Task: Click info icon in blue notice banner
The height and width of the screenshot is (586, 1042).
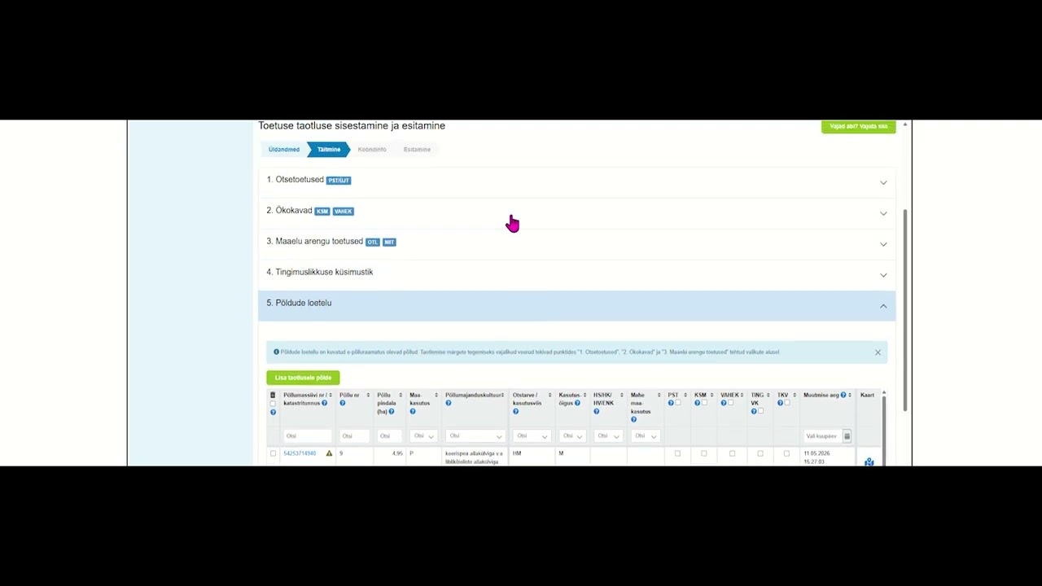Action: pyautogui.click(x=277, y=352)
